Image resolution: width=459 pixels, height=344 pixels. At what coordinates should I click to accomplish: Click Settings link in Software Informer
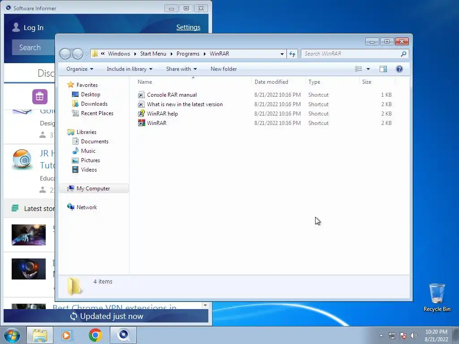(x=188, y=27)
